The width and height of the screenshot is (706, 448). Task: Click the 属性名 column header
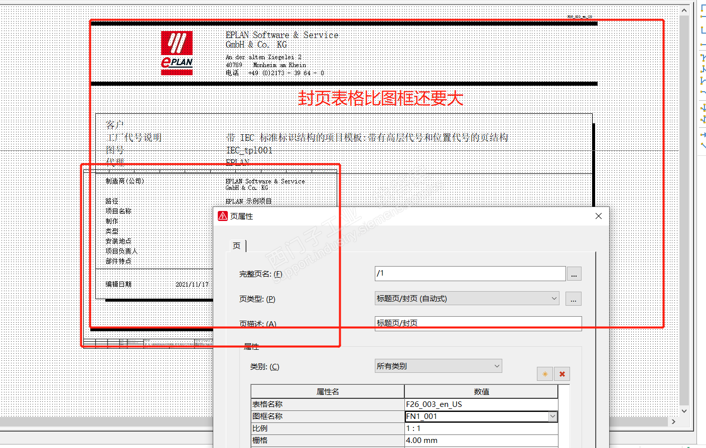328,392
